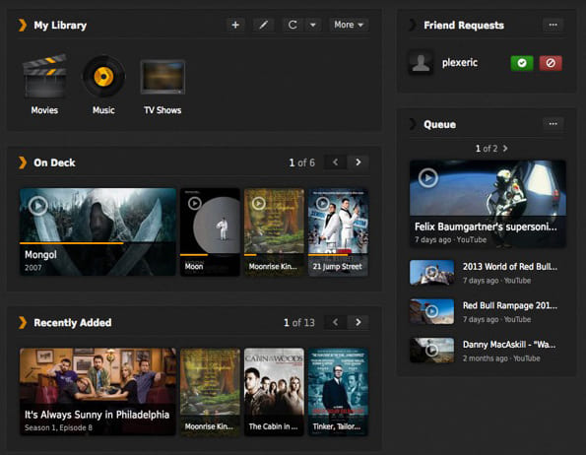
Task: Play 21 Jump Street from On Deck
Action: coord(322,203)
